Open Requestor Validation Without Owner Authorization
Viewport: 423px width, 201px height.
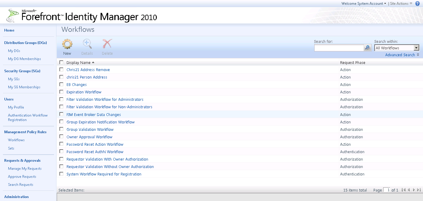tap(110, 167)
